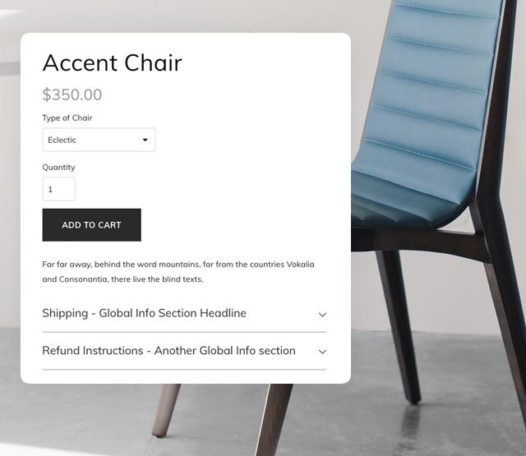
Task: Click the Accent Chair product title
Action: [112, 63]
